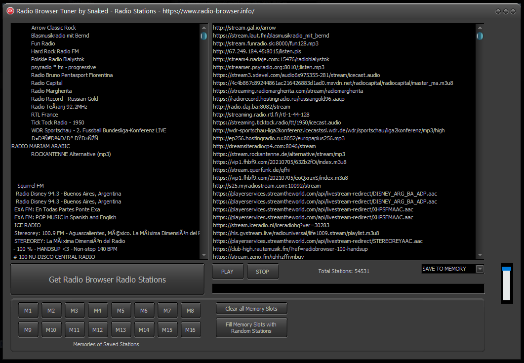
Task: Recall memory slot M5
Action: [121, 311]
